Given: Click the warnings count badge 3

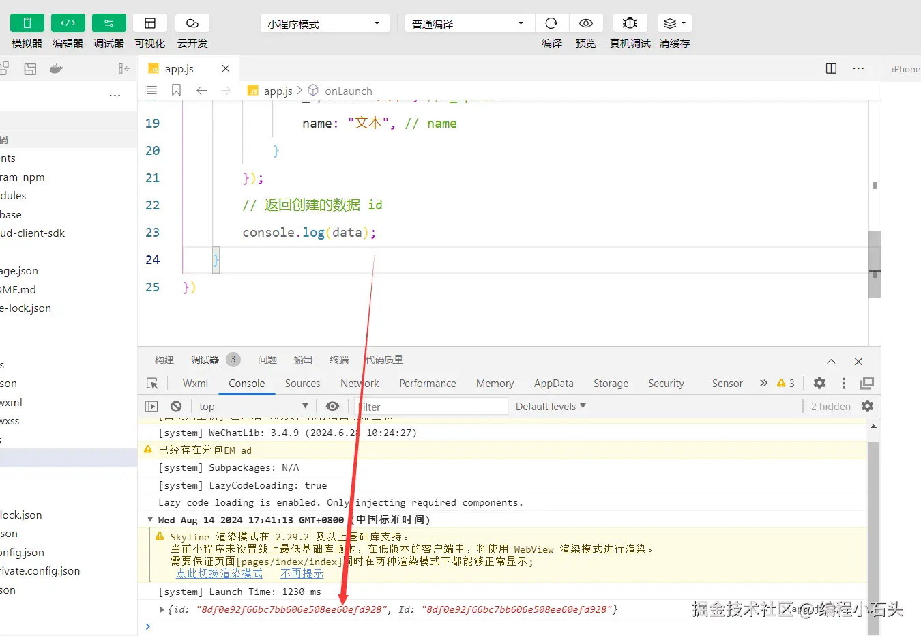Looking at the screenshot, I should [786, 384].
